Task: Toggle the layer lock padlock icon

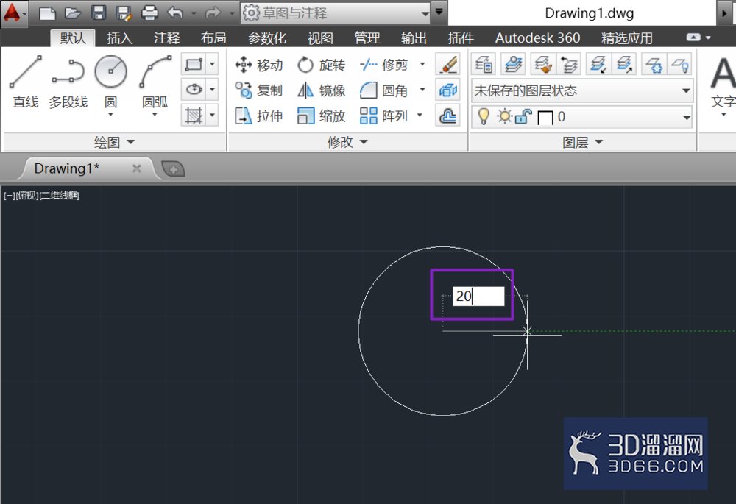Action: click(523, 116)
